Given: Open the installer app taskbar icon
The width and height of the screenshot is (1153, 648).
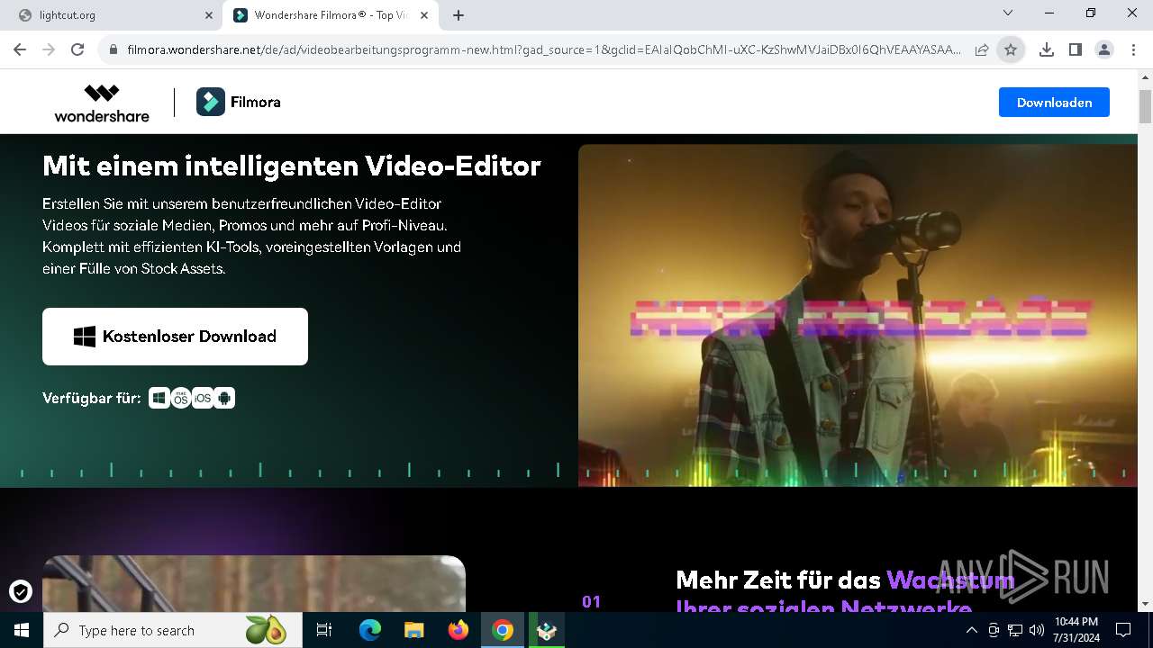Looking at the screenshot, I should pos(546,630).
